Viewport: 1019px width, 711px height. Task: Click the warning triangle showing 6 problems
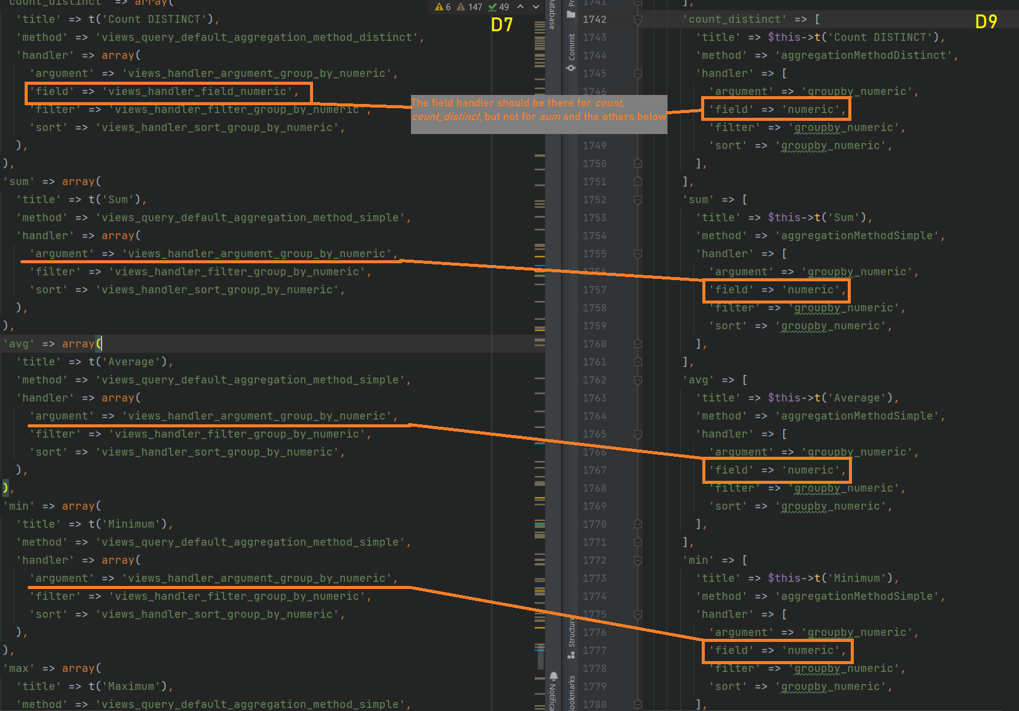[x=438, y=7]
